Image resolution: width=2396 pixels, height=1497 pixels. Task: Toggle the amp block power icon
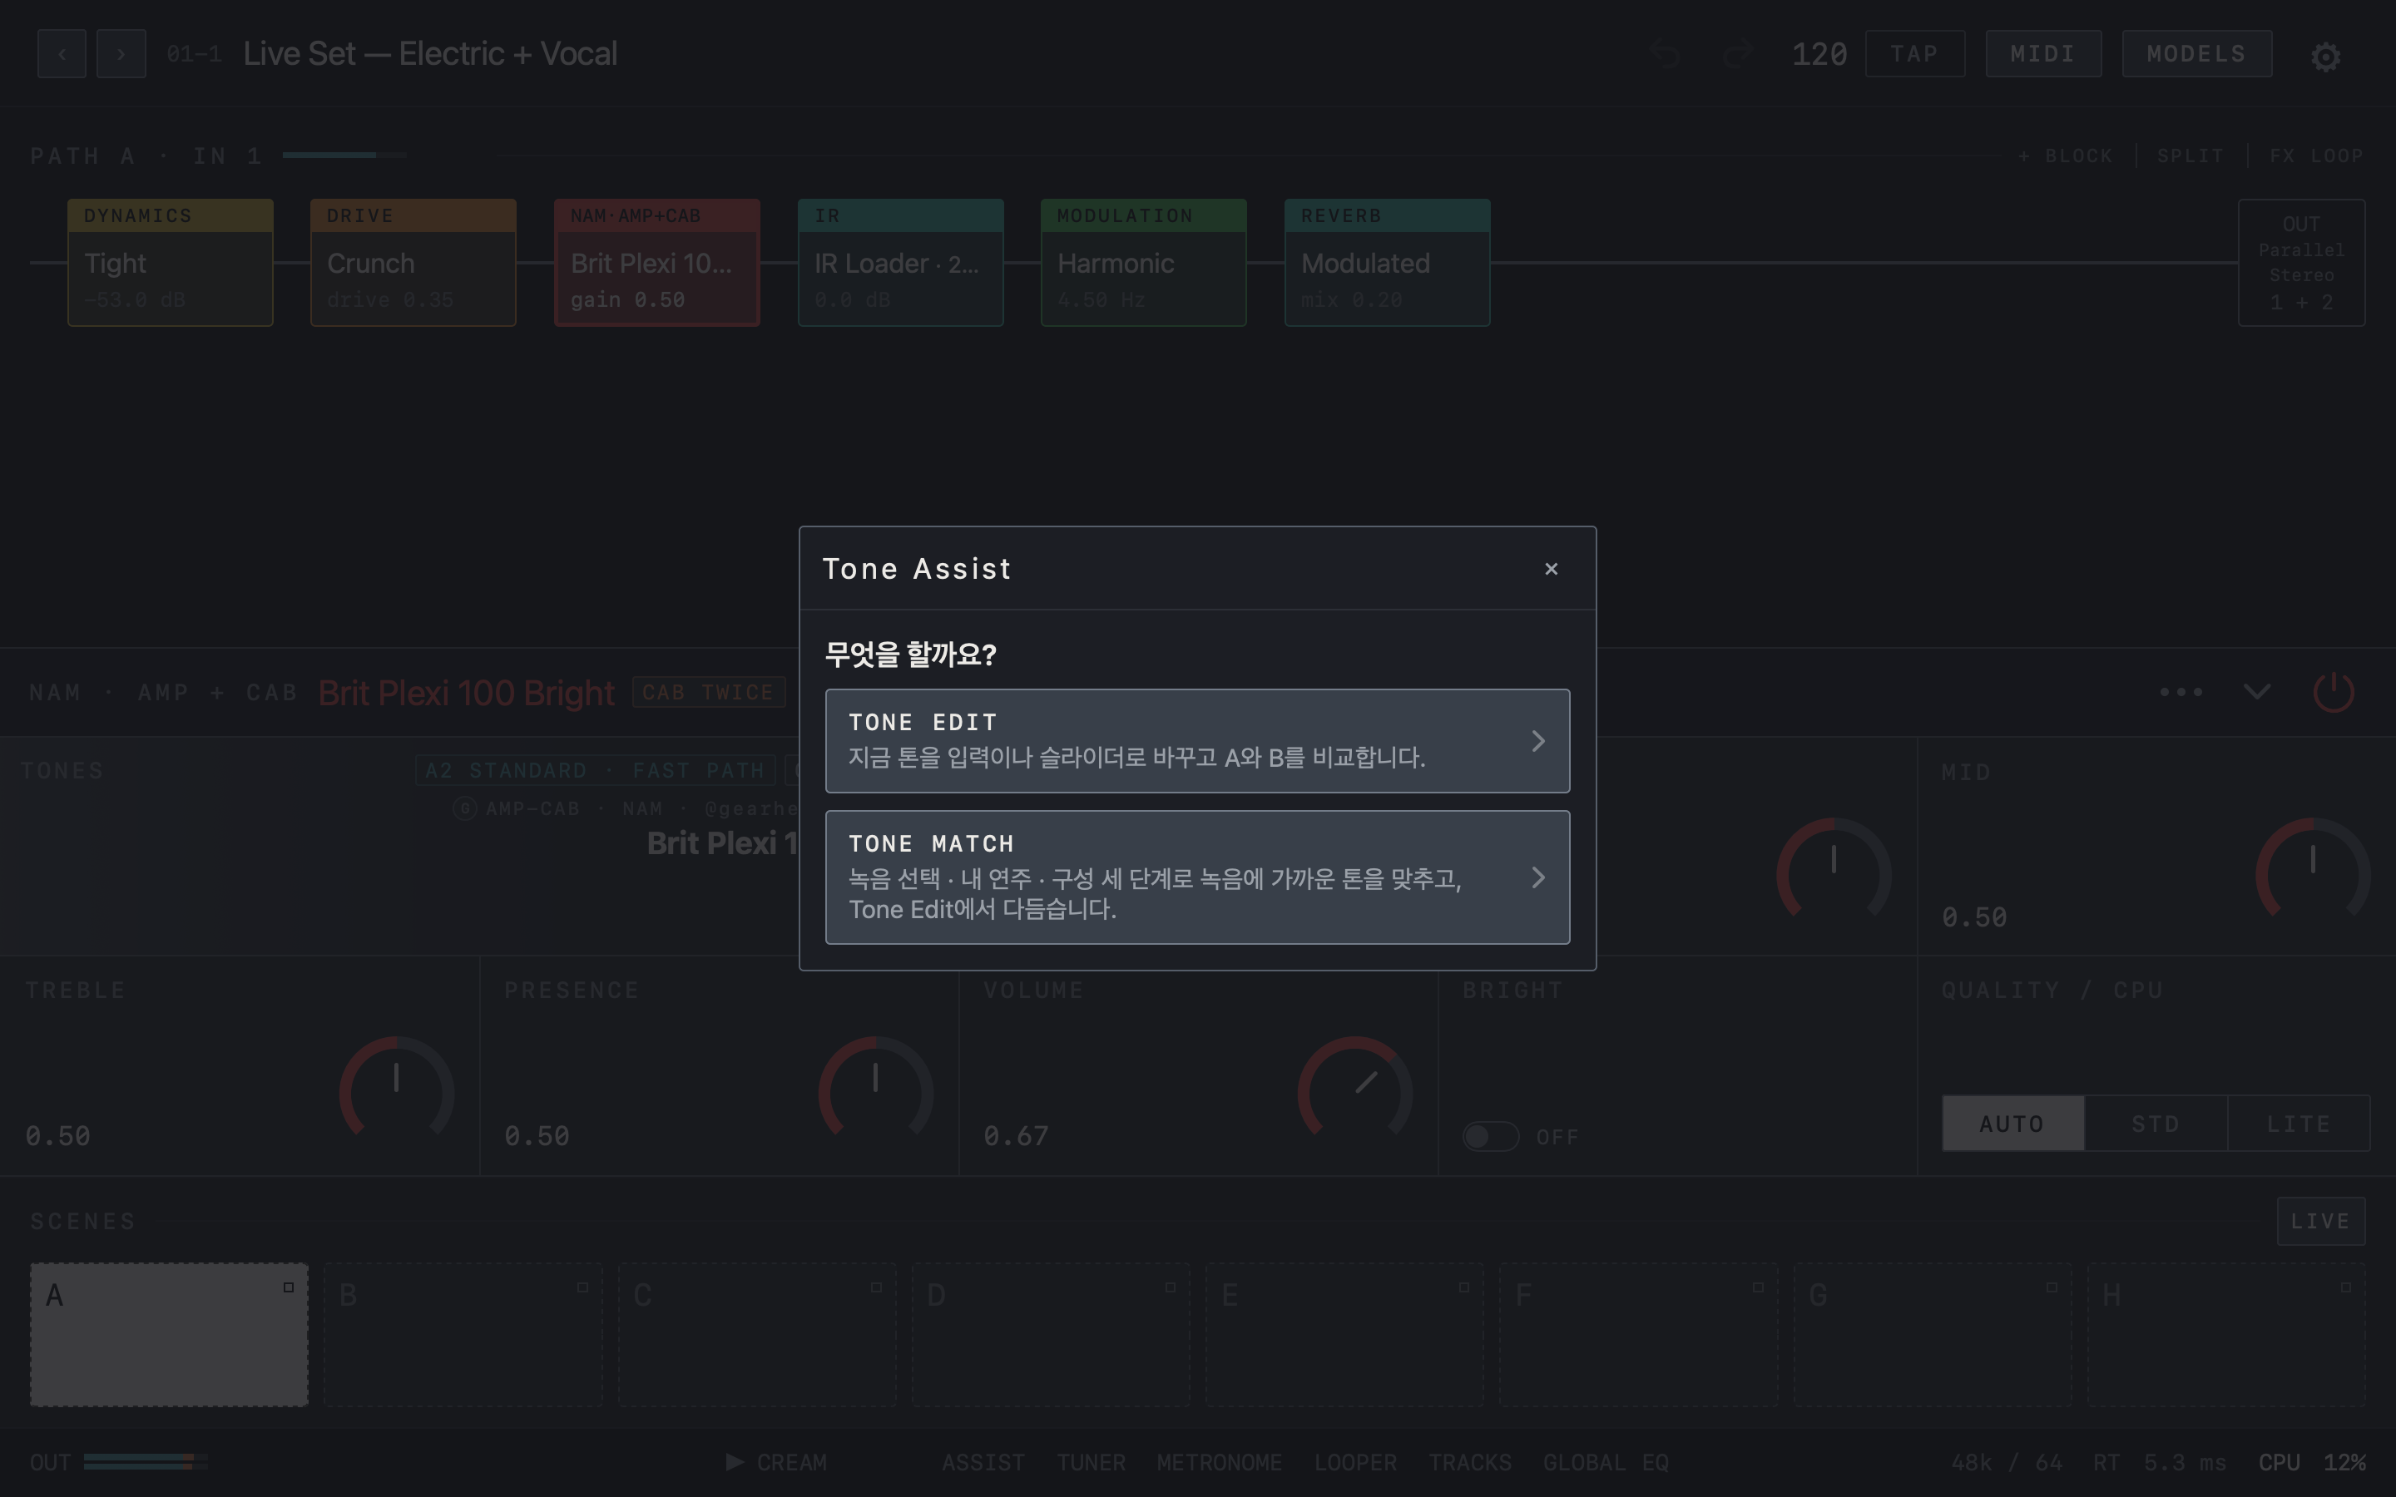(2333, 691)
